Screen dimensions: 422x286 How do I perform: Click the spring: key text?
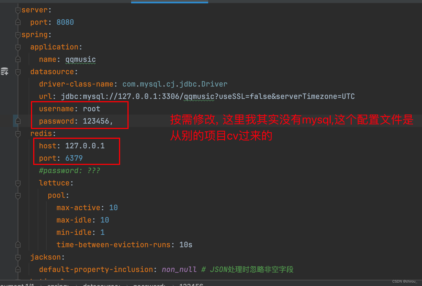tap(37, 35)
